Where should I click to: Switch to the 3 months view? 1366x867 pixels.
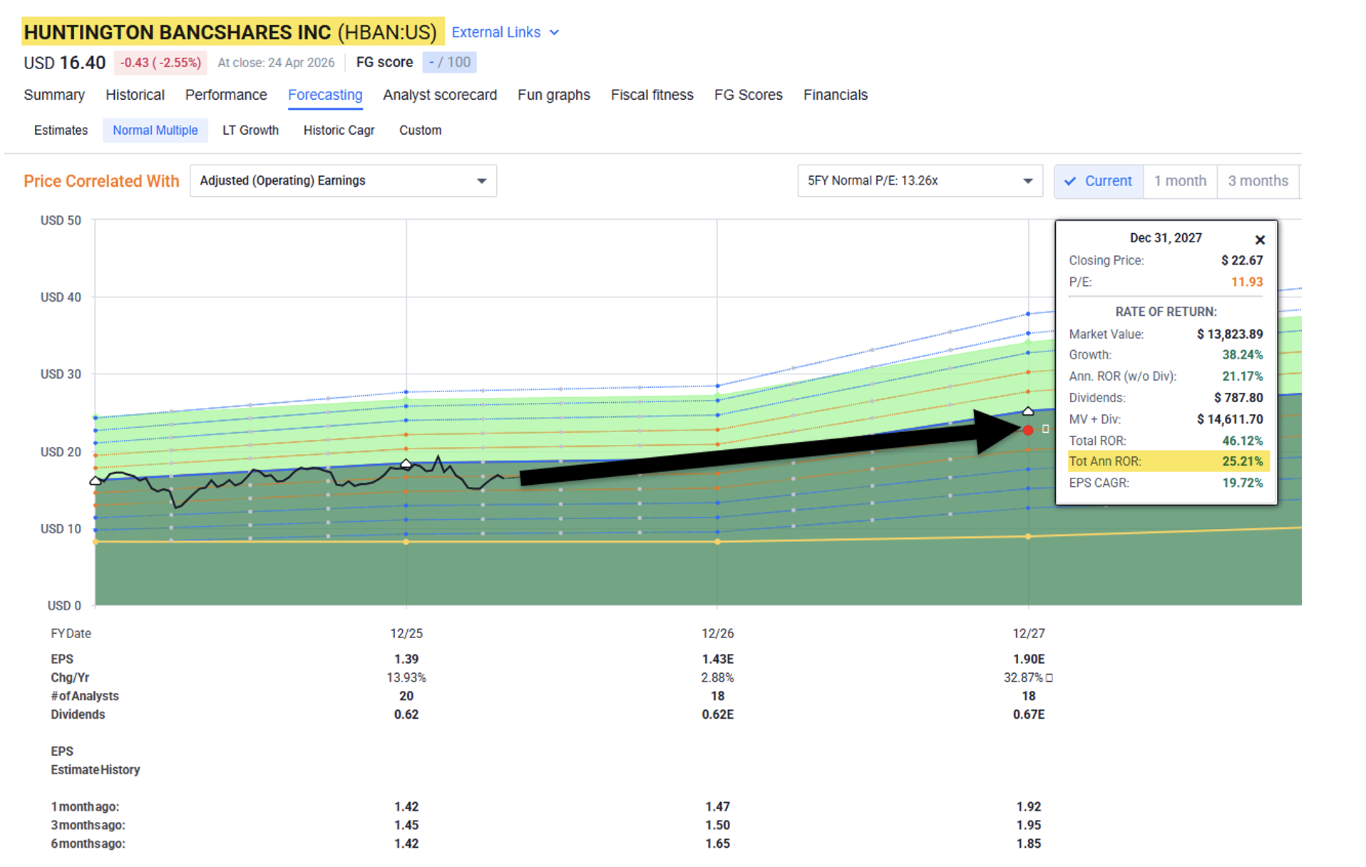coord(1258,181)
